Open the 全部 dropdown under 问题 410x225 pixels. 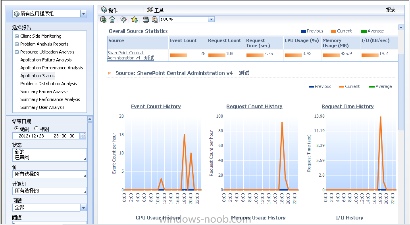click(x=83, y=208)
